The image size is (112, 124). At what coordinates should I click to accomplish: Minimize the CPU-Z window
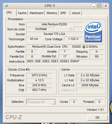94,6
